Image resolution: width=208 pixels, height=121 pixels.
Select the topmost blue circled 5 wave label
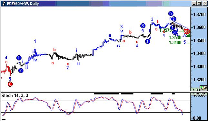[x=171, y=14]
